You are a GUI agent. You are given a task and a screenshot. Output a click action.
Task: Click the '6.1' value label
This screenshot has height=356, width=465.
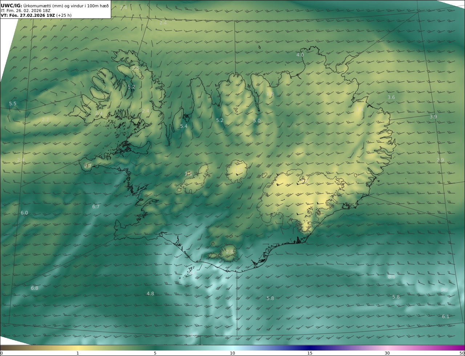tap(446, 317)
